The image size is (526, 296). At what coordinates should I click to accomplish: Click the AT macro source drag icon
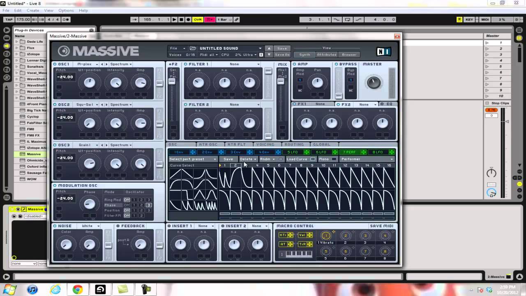pos(291,244)
